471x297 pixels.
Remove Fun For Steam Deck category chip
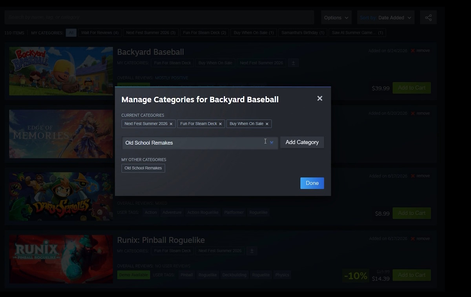coord(220,124)
